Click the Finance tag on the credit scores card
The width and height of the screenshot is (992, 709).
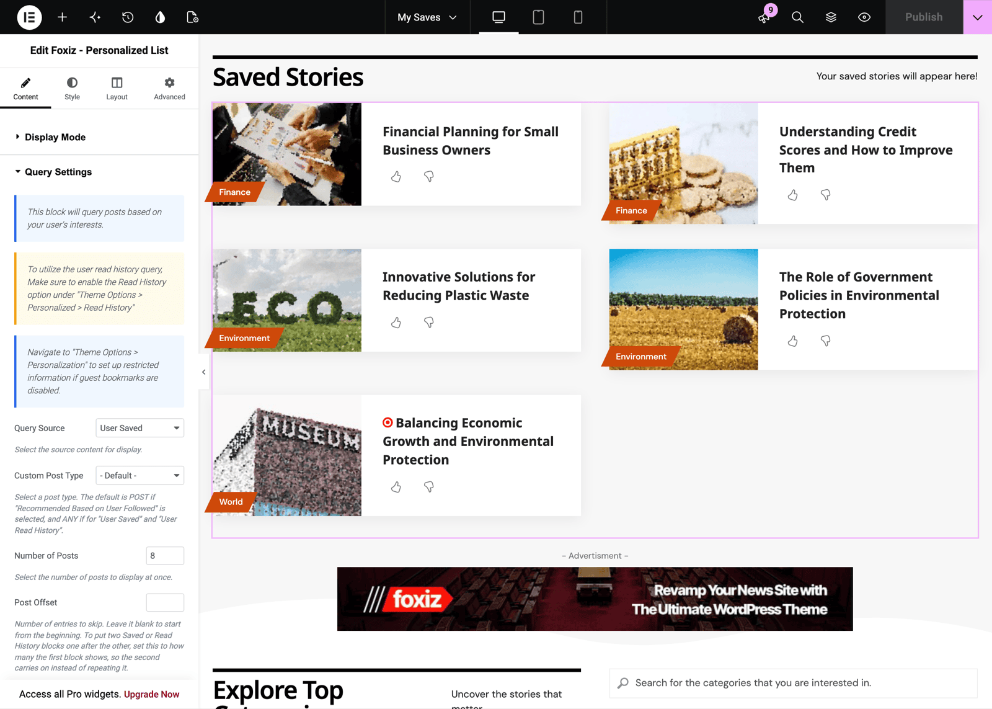[x=631, y=211]
